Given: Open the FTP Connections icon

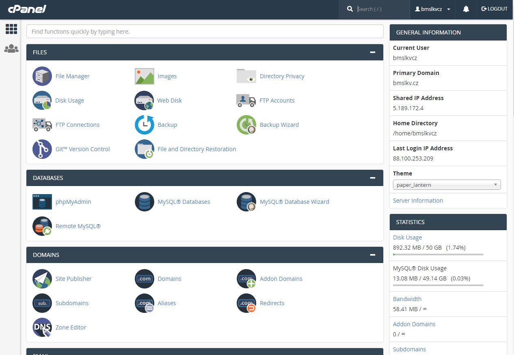Looking at the screenshot, I should point(42,125).
